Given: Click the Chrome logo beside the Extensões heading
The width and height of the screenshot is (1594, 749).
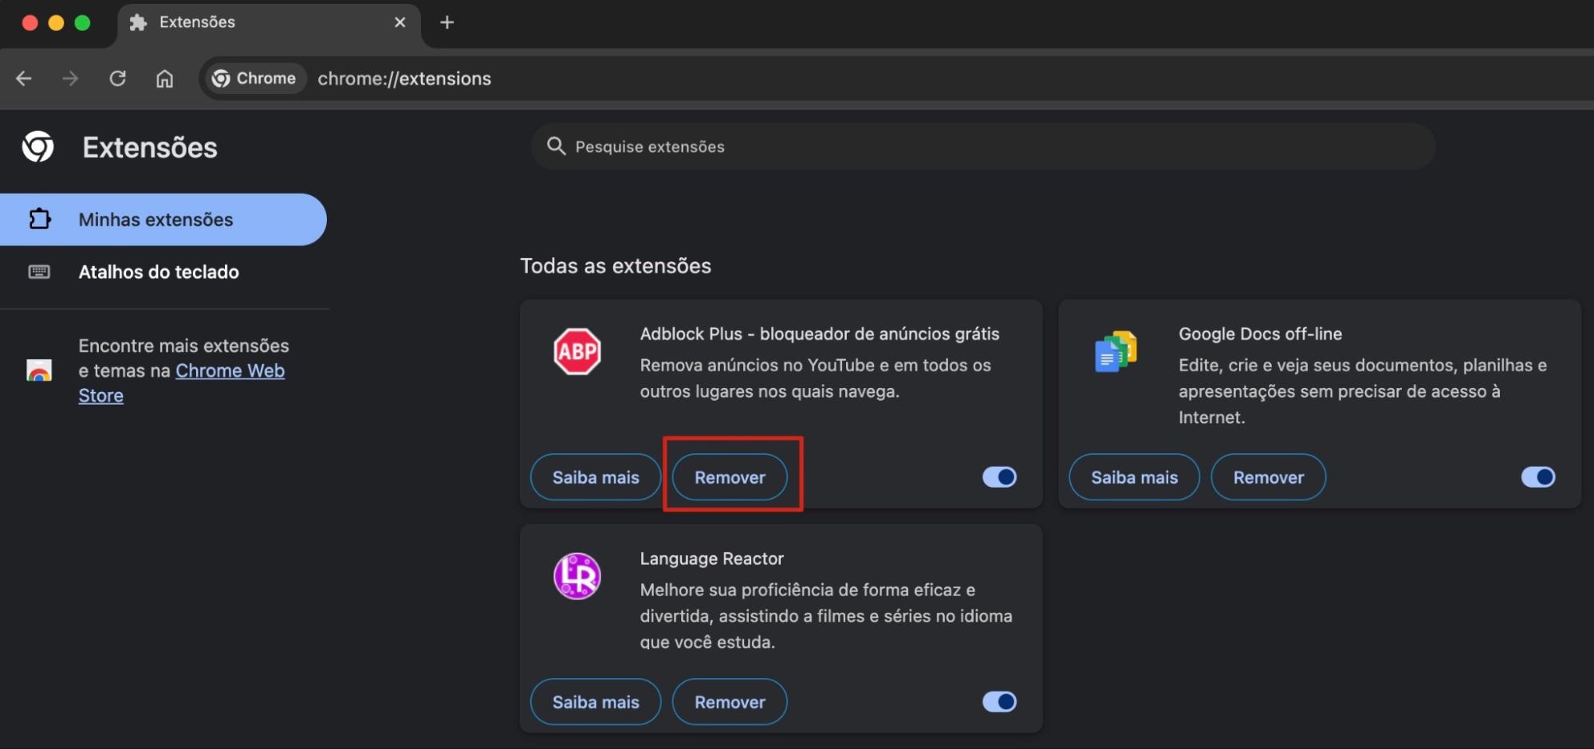Looking at the screenshot, I should point(37,147).
